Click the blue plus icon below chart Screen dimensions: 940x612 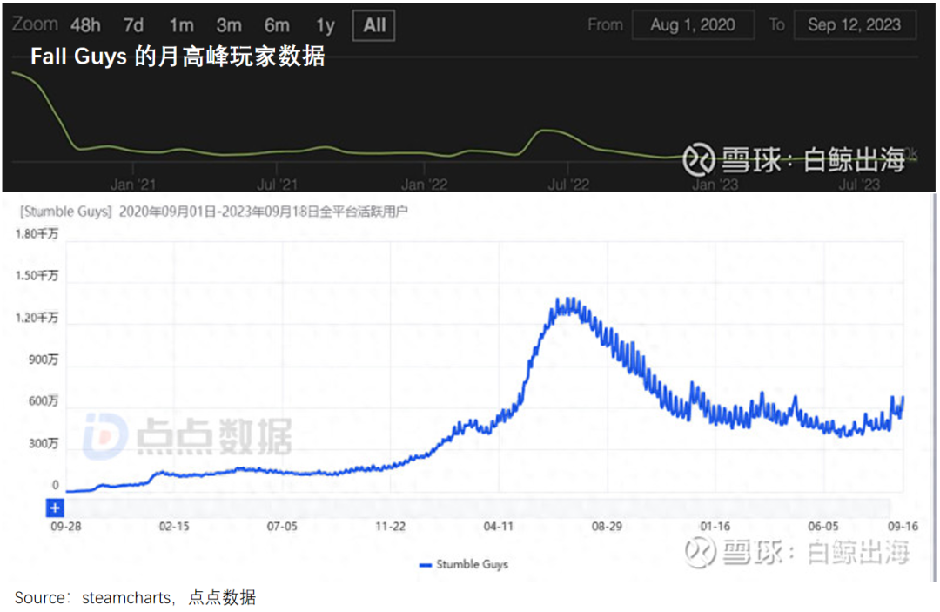tap(55, 508)
